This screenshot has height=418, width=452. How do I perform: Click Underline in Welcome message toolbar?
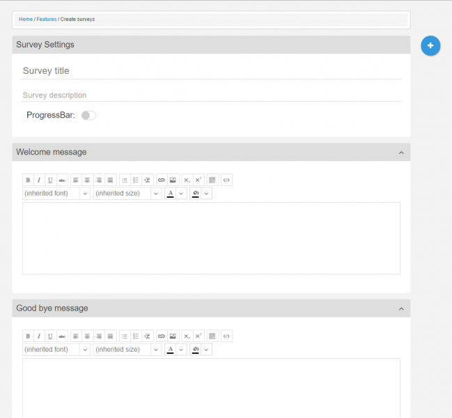coord(50,180)
